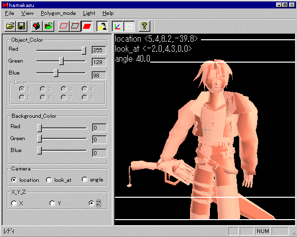Image resolution: width=297 pixels, height=237 pixels.
Task: Open the File menu
Action: [9, 13]
